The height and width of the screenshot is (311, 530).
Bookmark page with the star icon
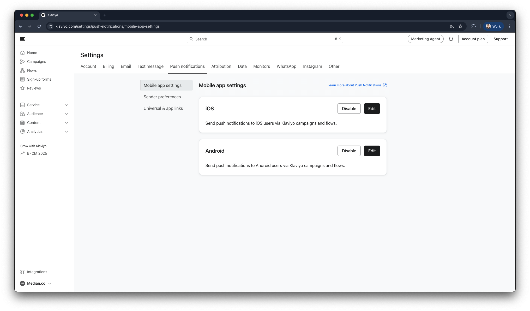pyautogui.click(x=460, y=26)
